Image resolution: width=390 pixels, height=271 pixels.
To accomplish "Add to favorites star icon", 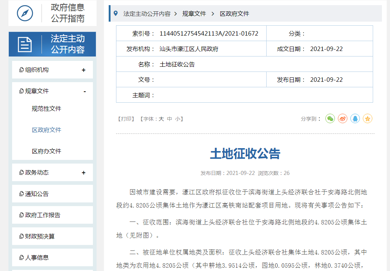I will (367, 119).
